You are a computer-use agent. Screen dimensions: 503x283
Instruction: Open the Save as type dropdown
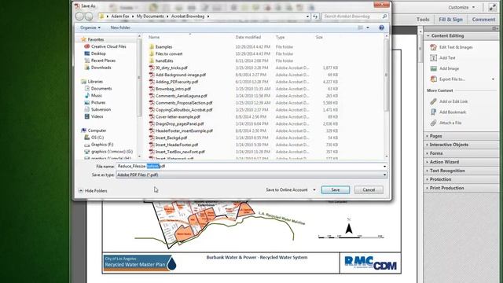(x=384, y=175)
